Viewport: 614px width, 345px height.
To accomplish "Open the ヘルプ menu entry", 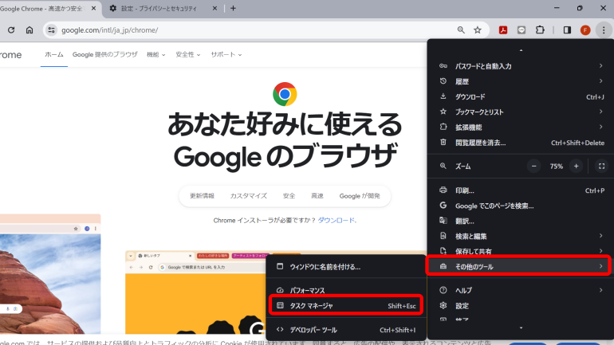I will click(521, 290).
